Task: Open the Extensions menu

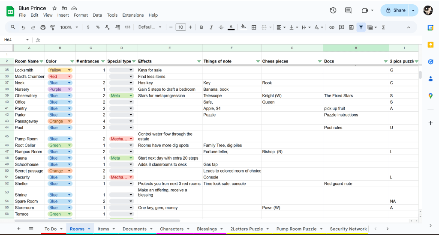Action: 133,15
